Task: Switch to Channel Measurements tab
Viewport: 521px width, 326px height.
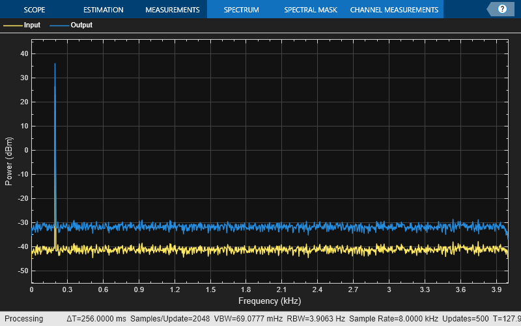Action: (x=395, y=10)
